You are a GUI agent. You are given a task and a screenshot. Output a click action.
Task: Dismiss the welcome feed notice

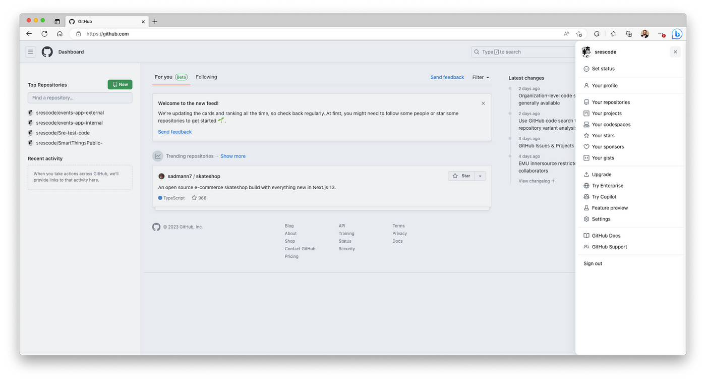click(483, 103)
